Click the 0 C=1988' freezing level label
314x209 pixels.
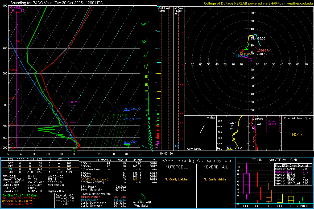130,142
